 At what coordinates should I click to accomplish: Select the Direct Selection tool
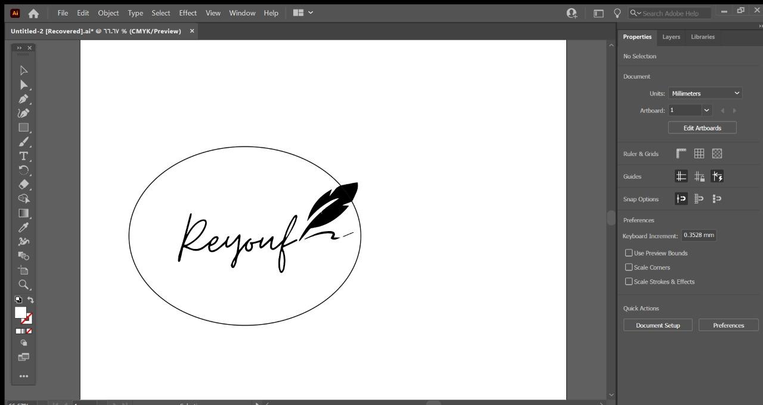tap(24, 85)
